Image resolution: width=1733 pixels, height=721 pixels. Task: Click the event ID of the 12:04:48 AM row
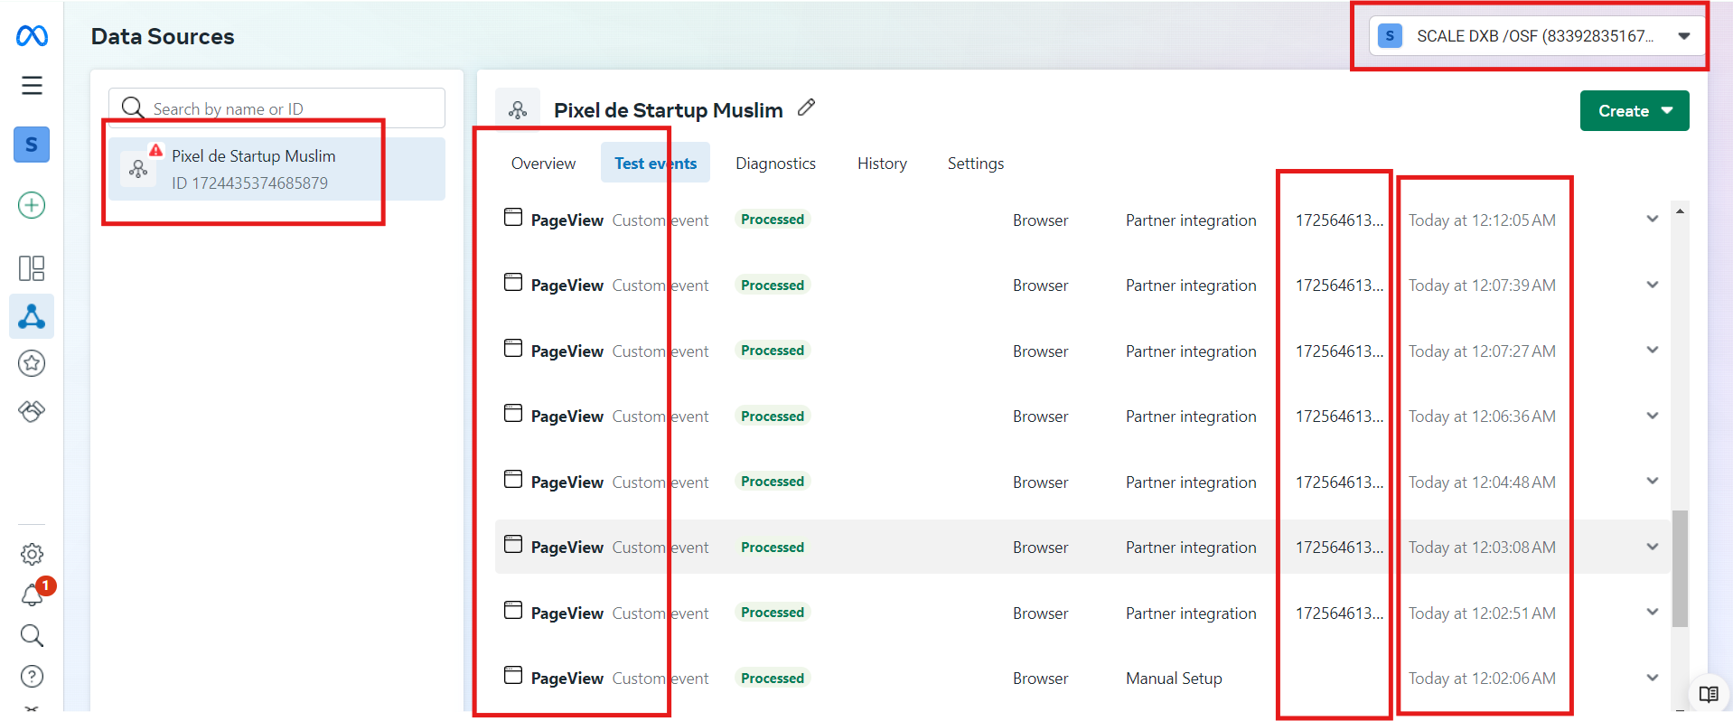tap(1339, 482)
